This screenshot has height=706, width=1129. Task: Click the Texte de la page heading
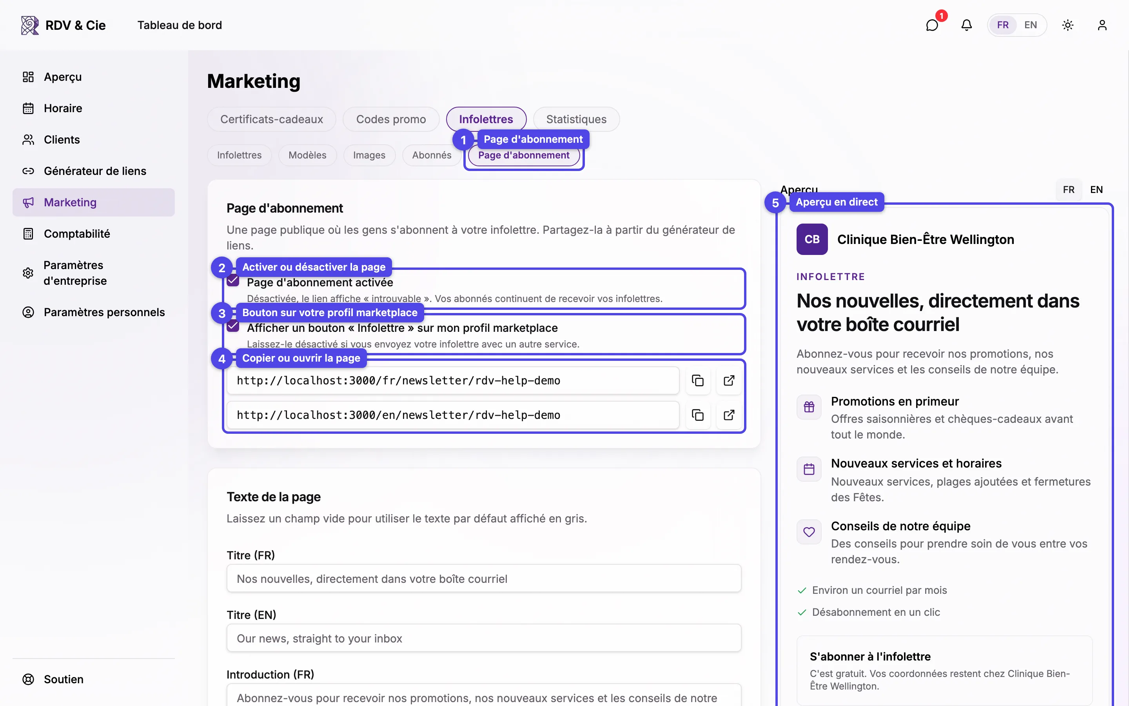(273, 497)
